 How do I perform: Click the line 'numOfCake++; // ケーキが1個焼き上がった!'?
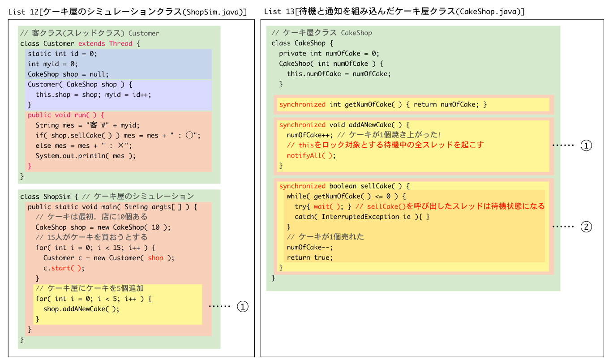pyautogui.click(x=364, y=135)
